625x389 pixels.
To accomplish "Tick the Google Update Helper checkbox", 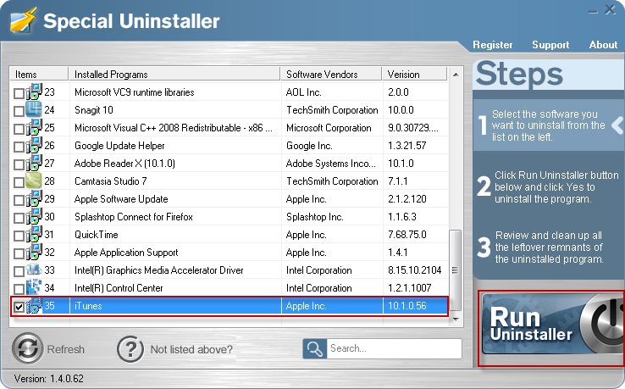I will [19, 147].
